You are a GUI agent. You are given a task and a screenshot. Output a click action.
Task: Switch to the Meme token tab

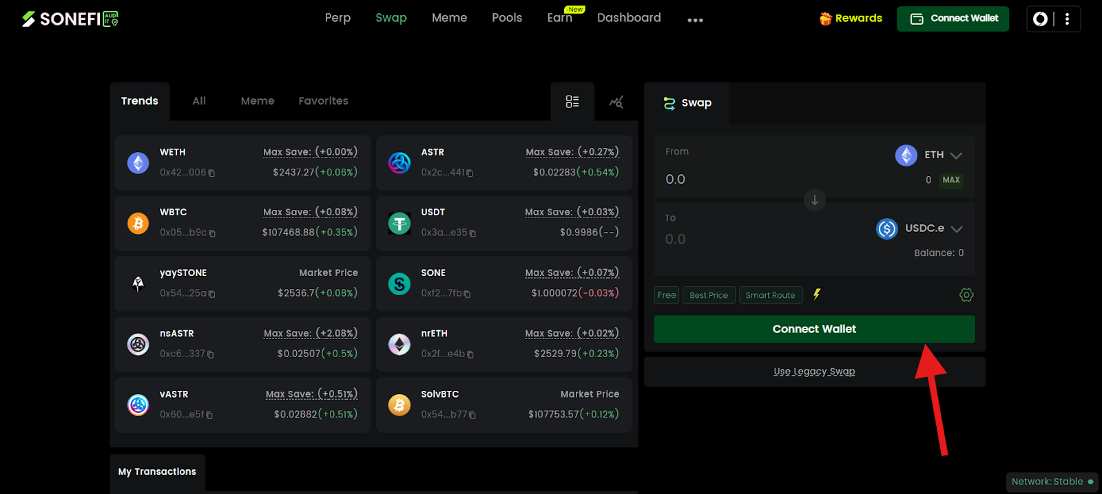pos(258,101)
